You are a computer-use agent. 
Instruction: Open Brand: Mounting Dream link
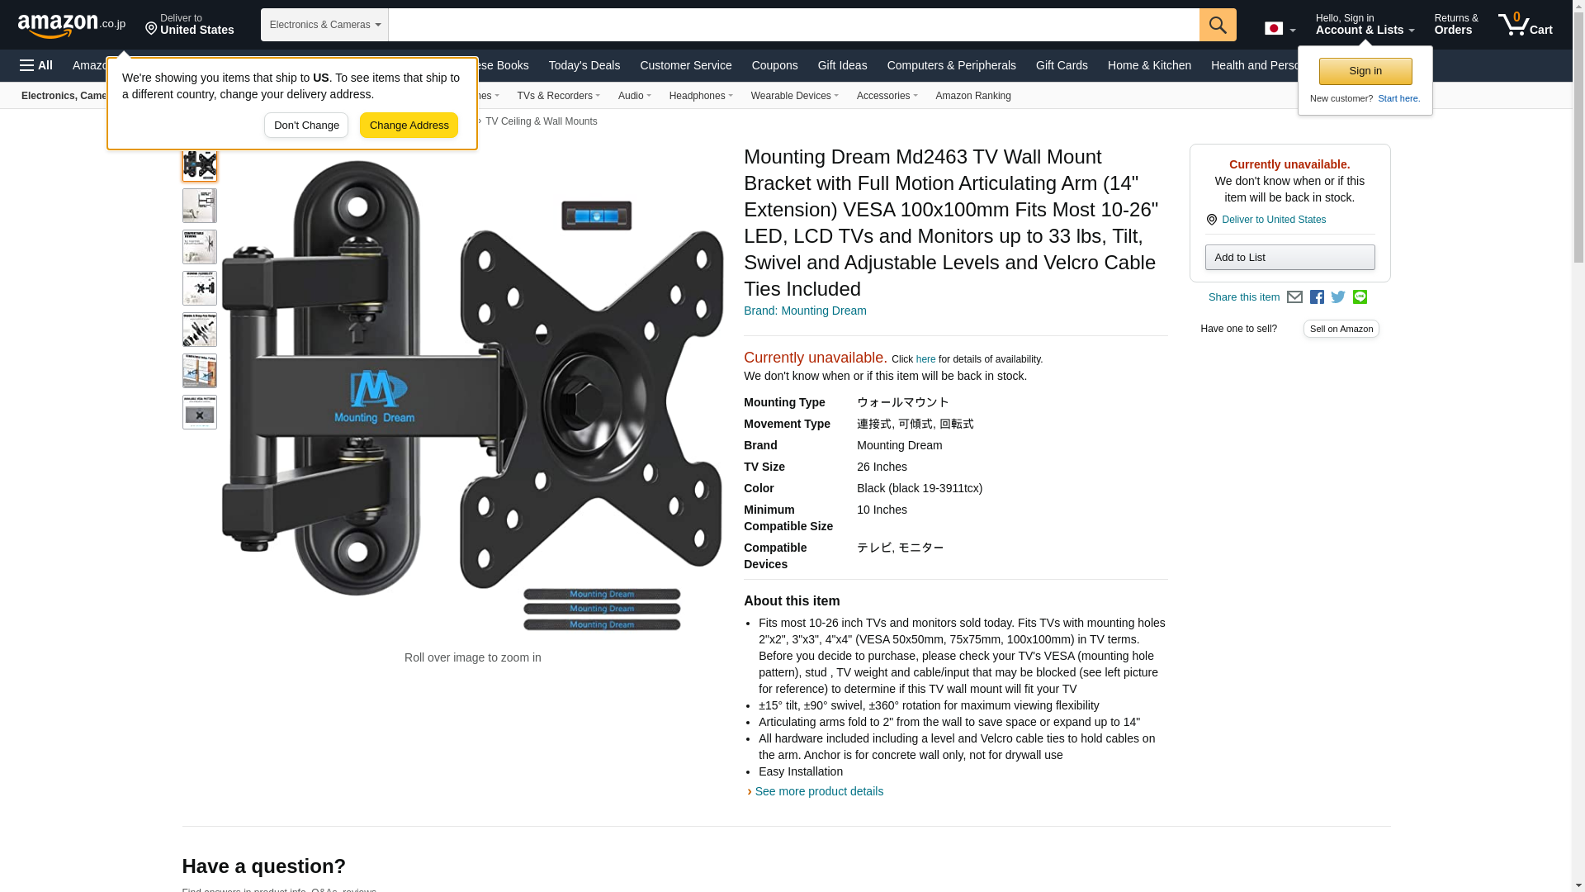click(805, 311)
